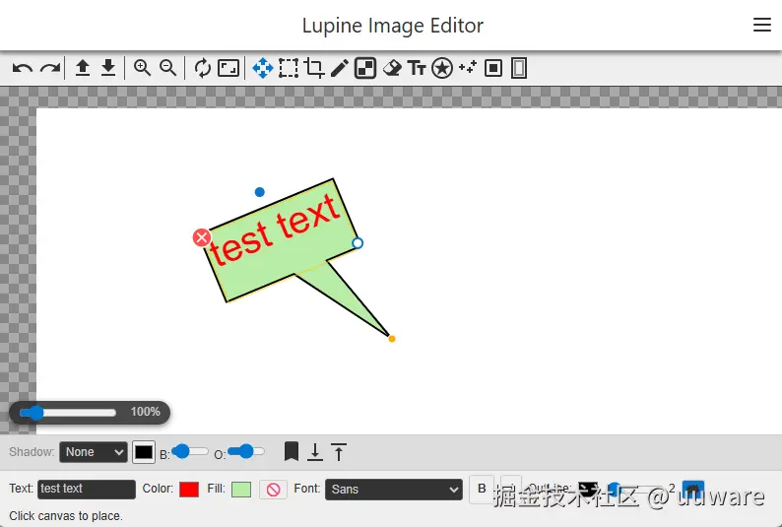Select the Eraser tool
This screenshot has width=782, height=527.
click(x=392, y=68)
